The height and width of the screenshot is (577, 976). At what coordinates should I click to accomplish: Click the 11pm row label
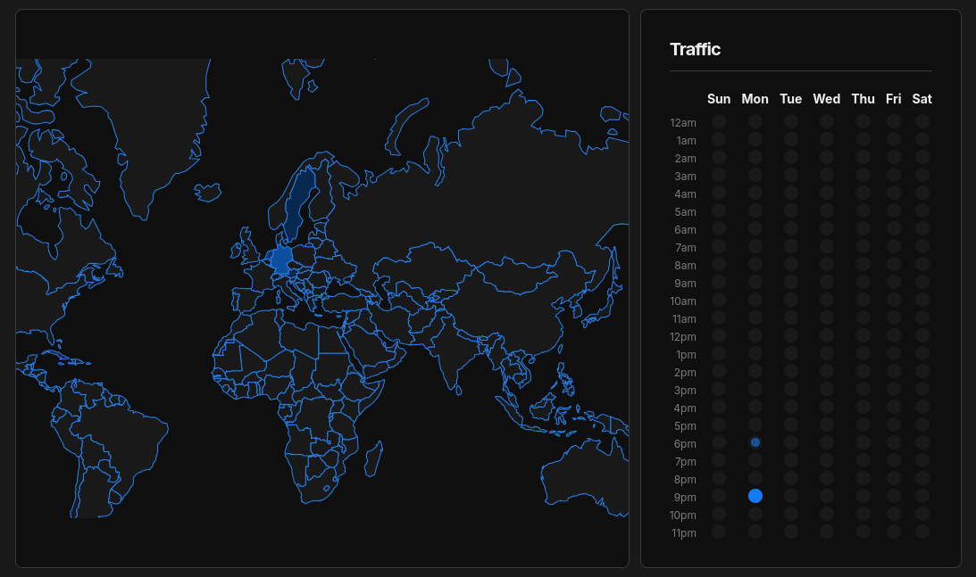point(684,532)
